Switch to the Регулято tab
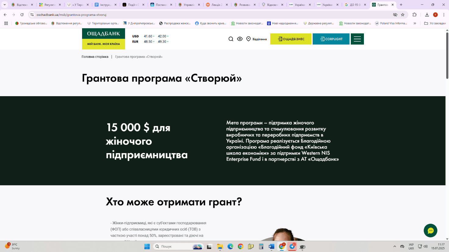This screenshot has height=252, width=449. click(49, 5)
